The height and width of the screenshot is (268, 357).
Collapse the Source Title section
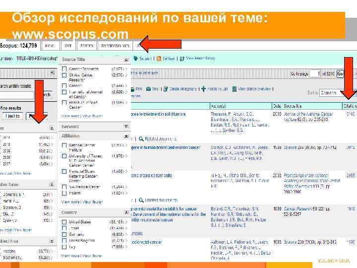tap(126, 60)
